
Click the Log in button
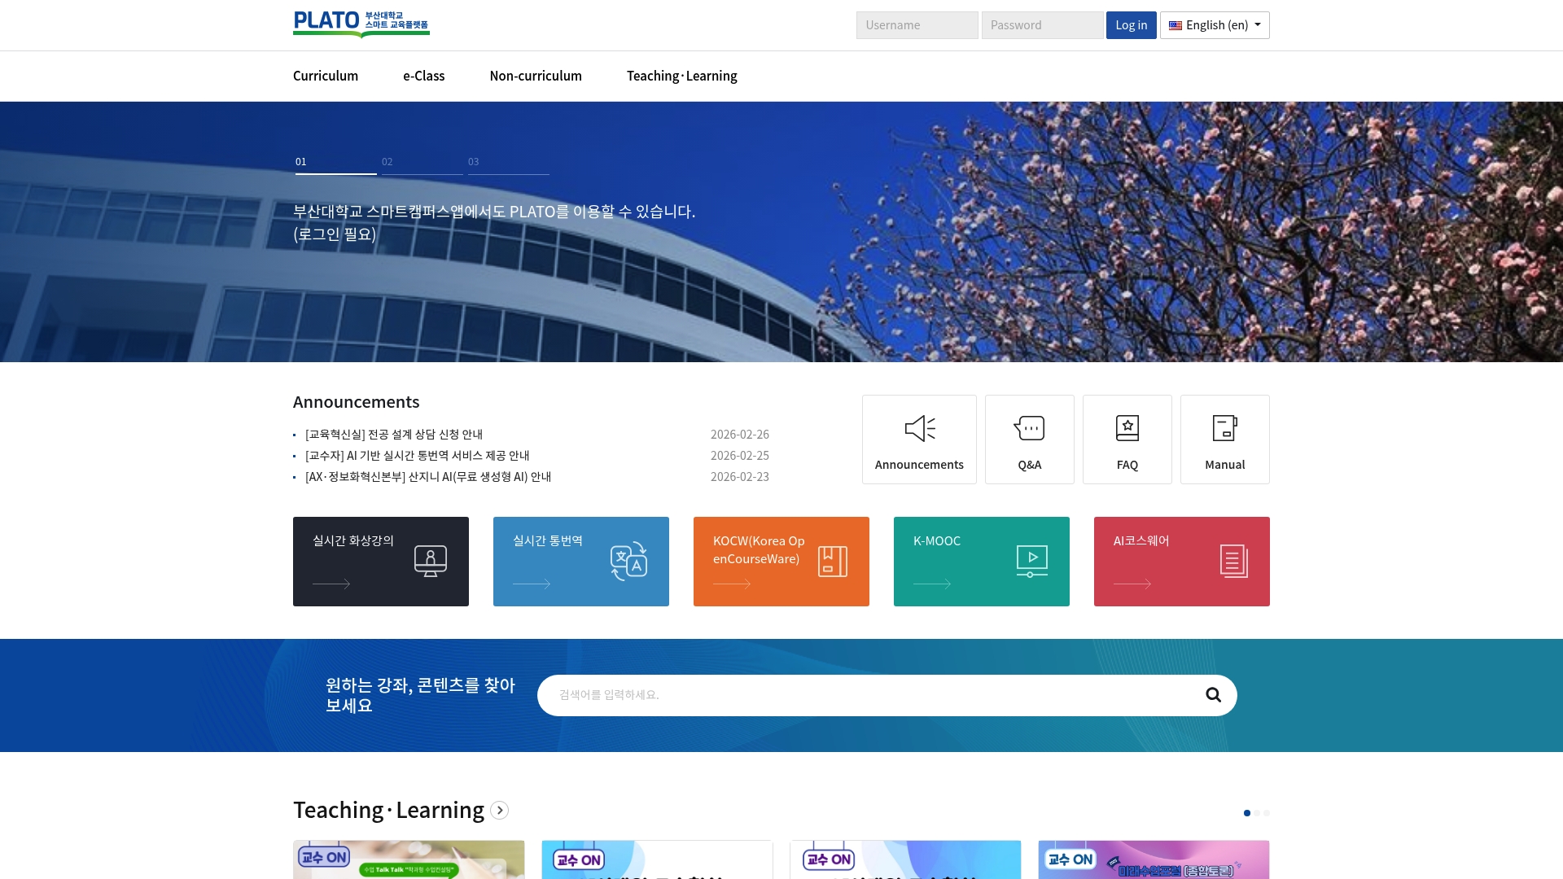1131,25
